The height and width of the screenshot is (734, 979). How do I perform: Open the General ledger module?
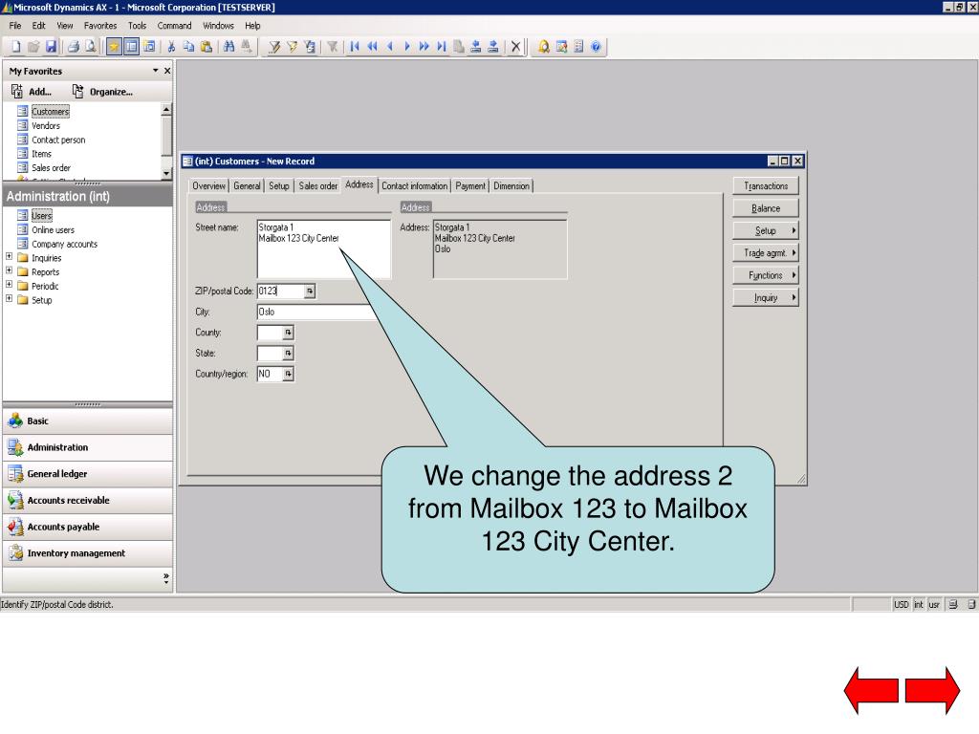[87, 474]
